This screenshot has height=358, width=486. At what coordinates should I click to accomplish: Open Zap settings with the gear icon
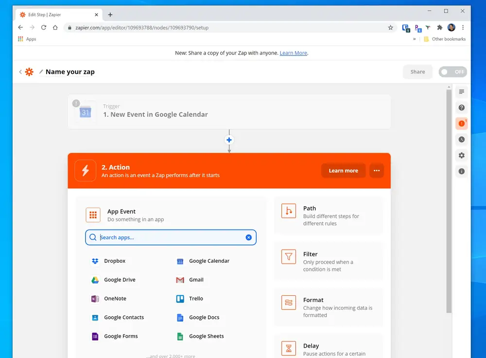[x=461, y=155]
